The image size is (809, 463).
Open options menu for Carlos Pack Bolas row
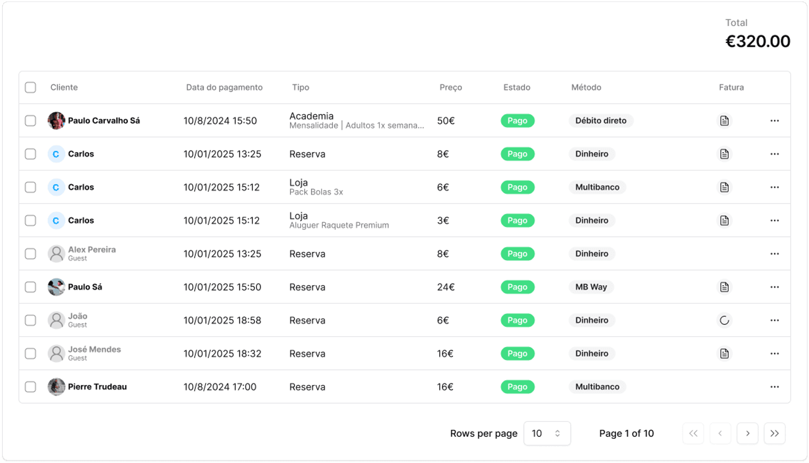pyautogui.click(x=774, y=187)
